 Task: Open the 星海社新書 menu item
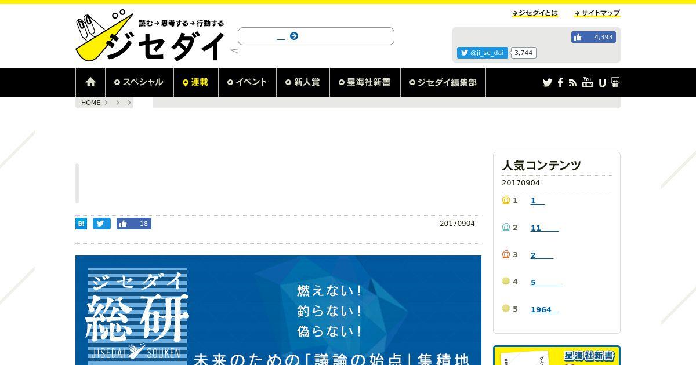365,82
